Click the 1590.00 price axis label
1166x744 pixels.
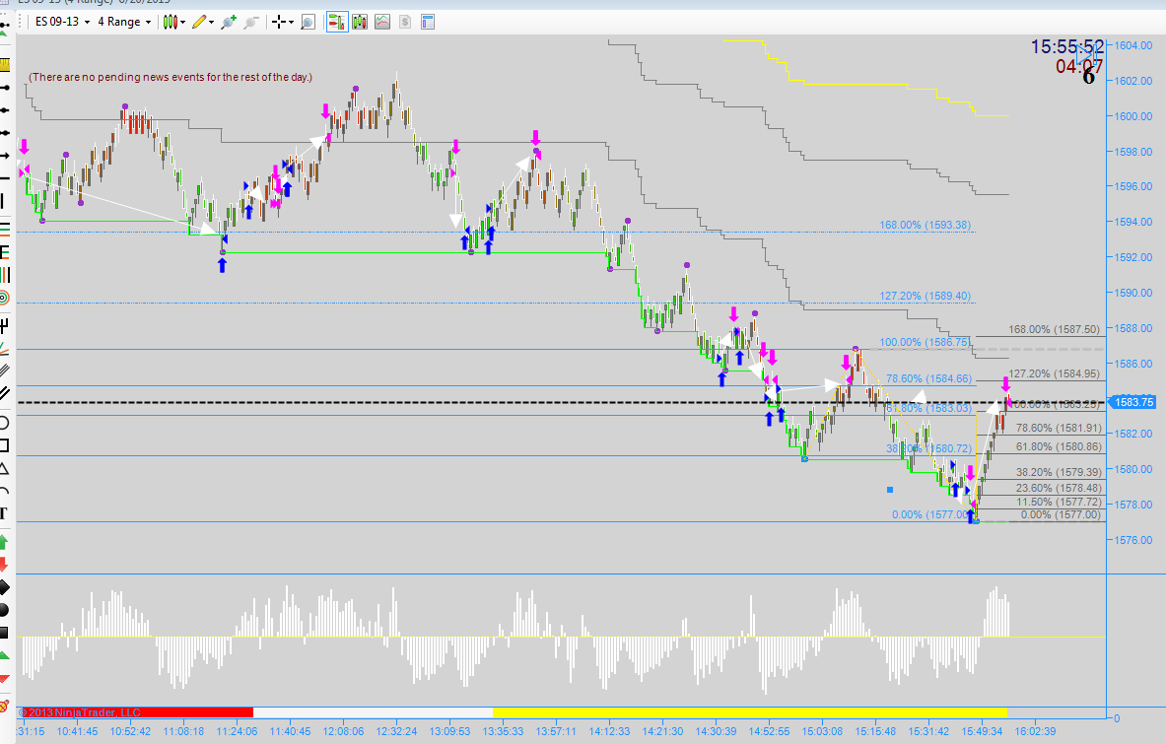(x=1133, y=293)
